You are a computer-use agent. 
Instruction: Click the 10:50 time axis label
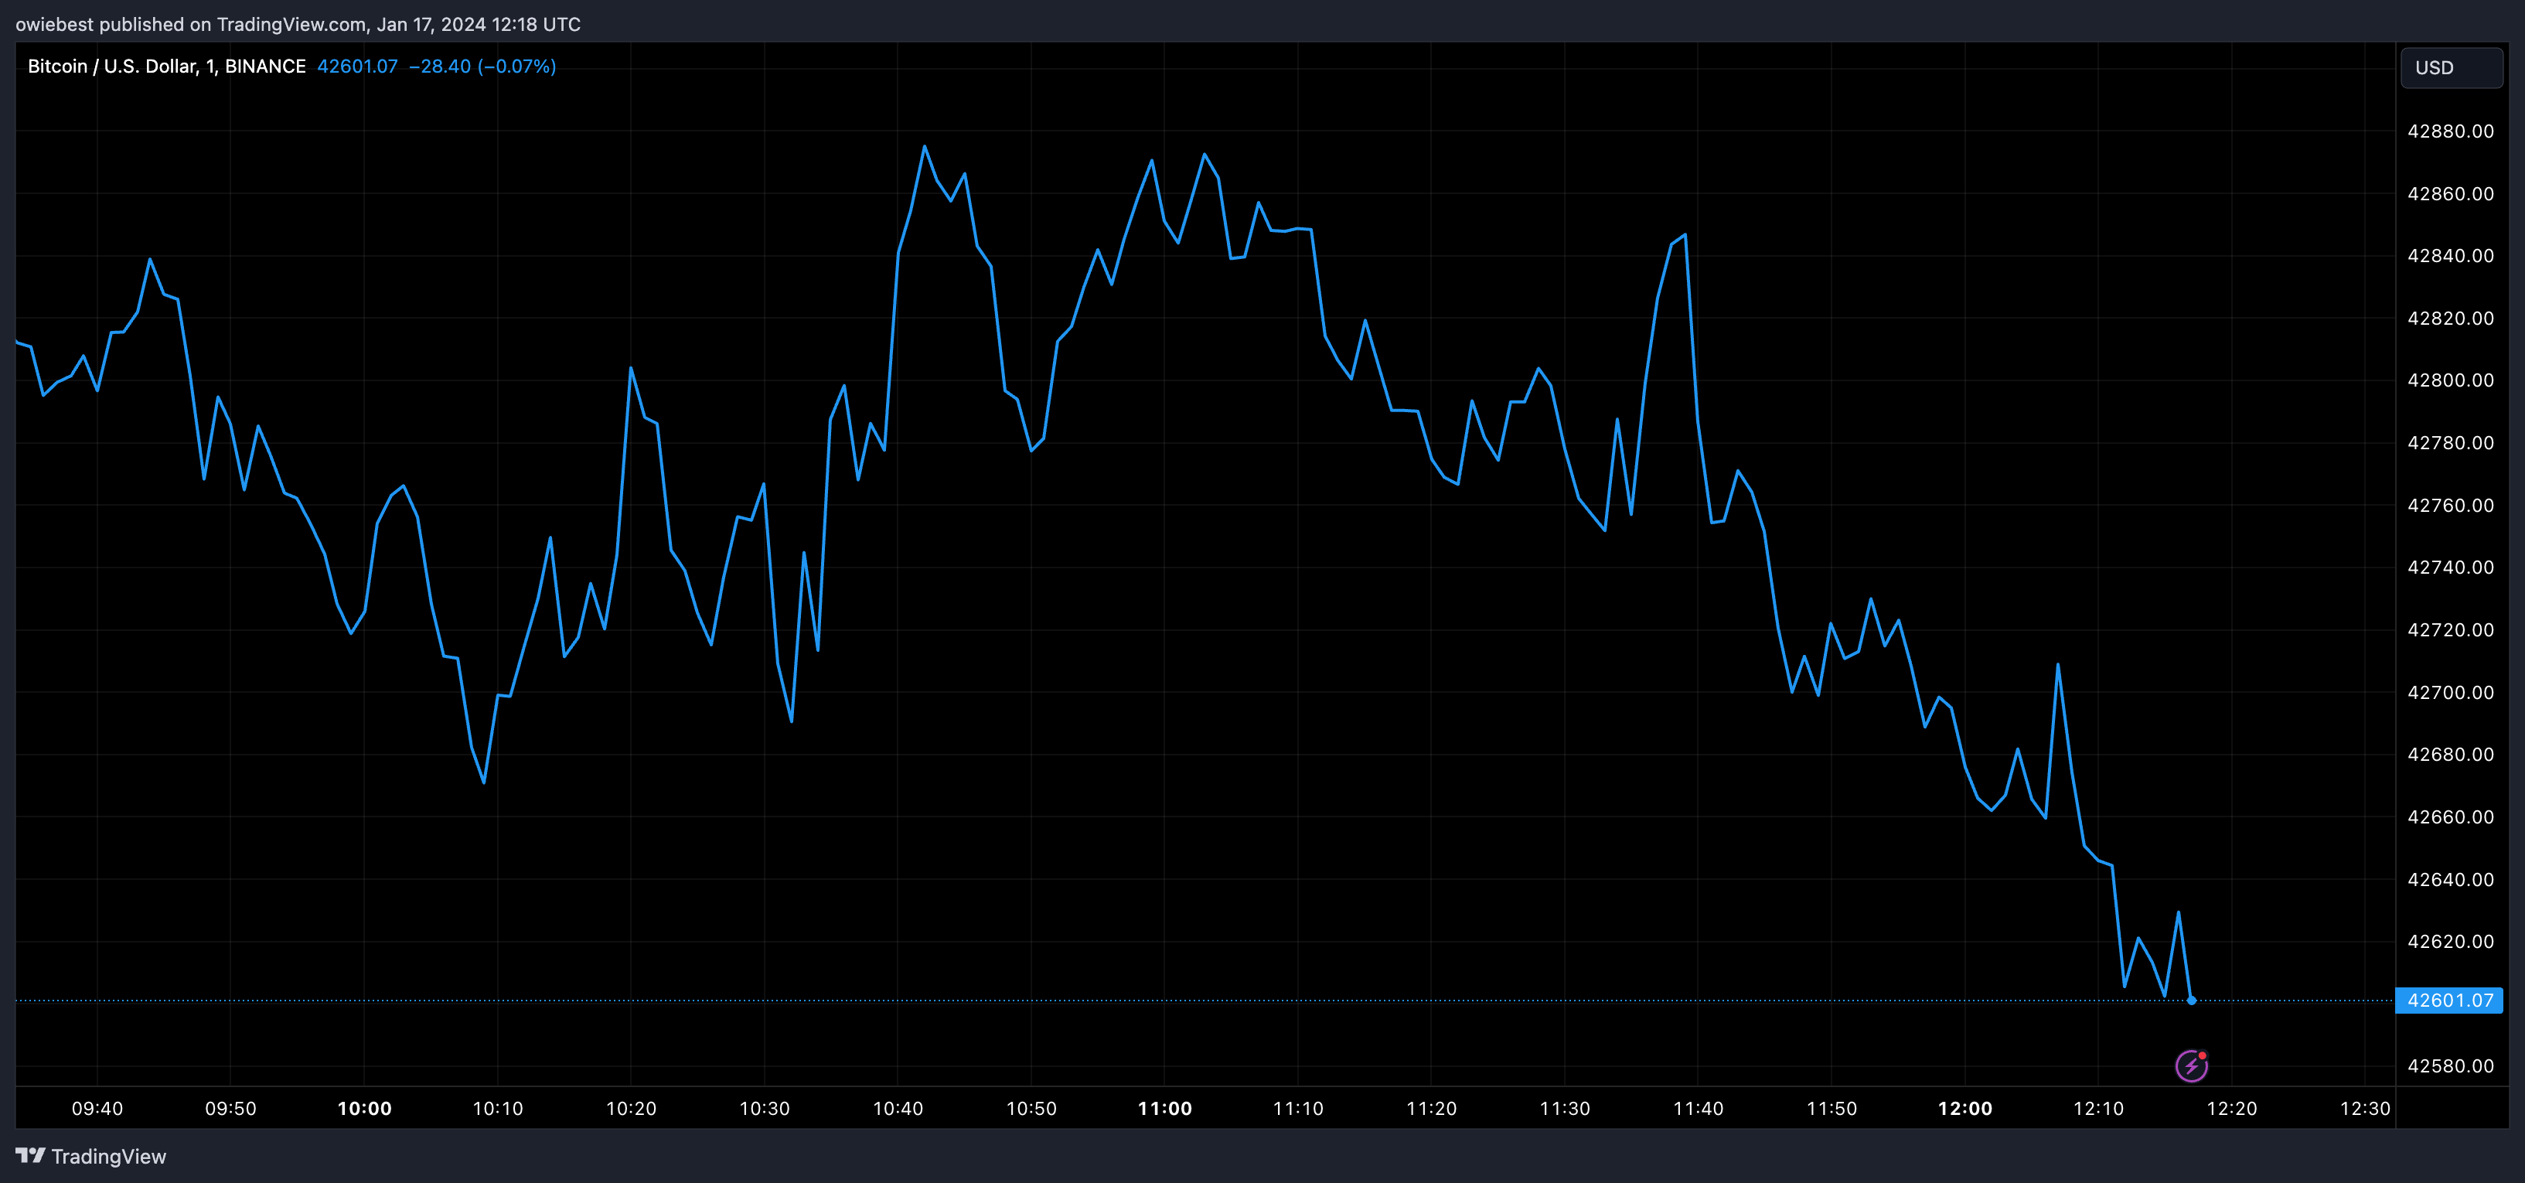[1031, 1109]
